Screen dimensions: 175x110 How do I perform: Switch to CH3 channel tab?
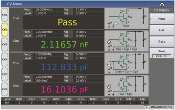pos(5,45)
